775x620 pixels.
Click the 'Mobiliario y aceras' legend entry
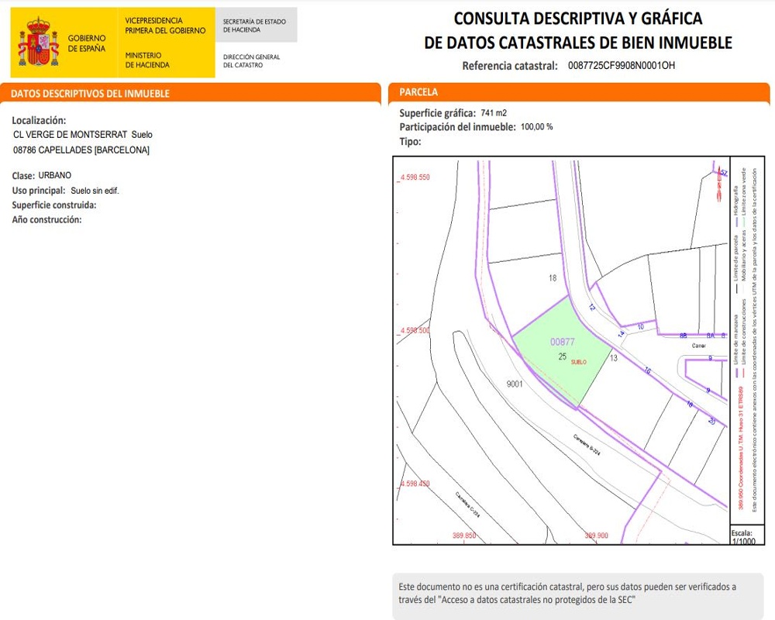click(x=744, y=256)
